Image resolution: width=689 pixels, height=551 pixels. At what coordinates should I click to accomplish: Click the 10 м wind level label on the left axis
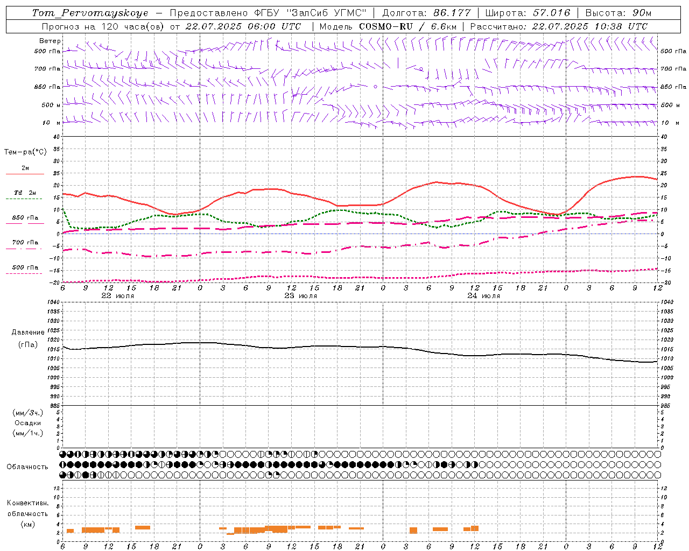(52, 123)
